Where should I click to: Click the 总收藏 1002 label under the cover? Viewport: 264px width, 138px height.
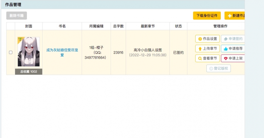pos(29,72)
